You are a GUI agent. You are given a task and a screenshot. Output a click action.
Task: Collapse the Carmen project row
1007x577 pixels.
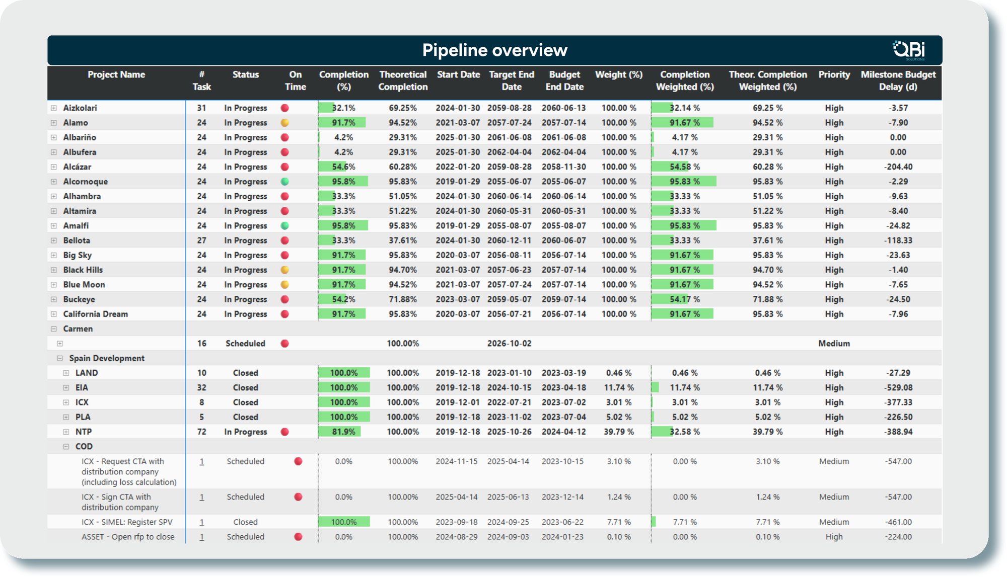click(54, 329)
